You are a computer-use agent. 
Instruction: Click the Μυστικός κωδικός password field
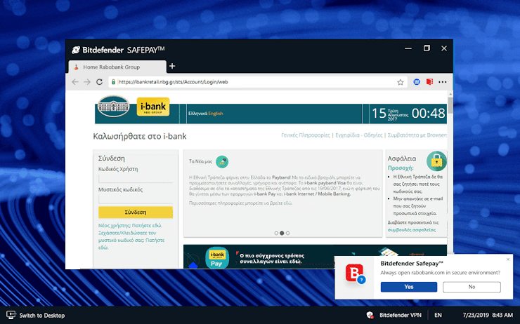136,199
